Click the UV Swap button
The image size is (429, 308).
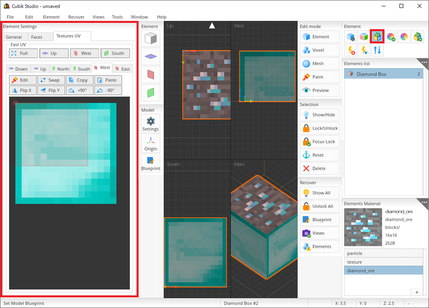51,80
